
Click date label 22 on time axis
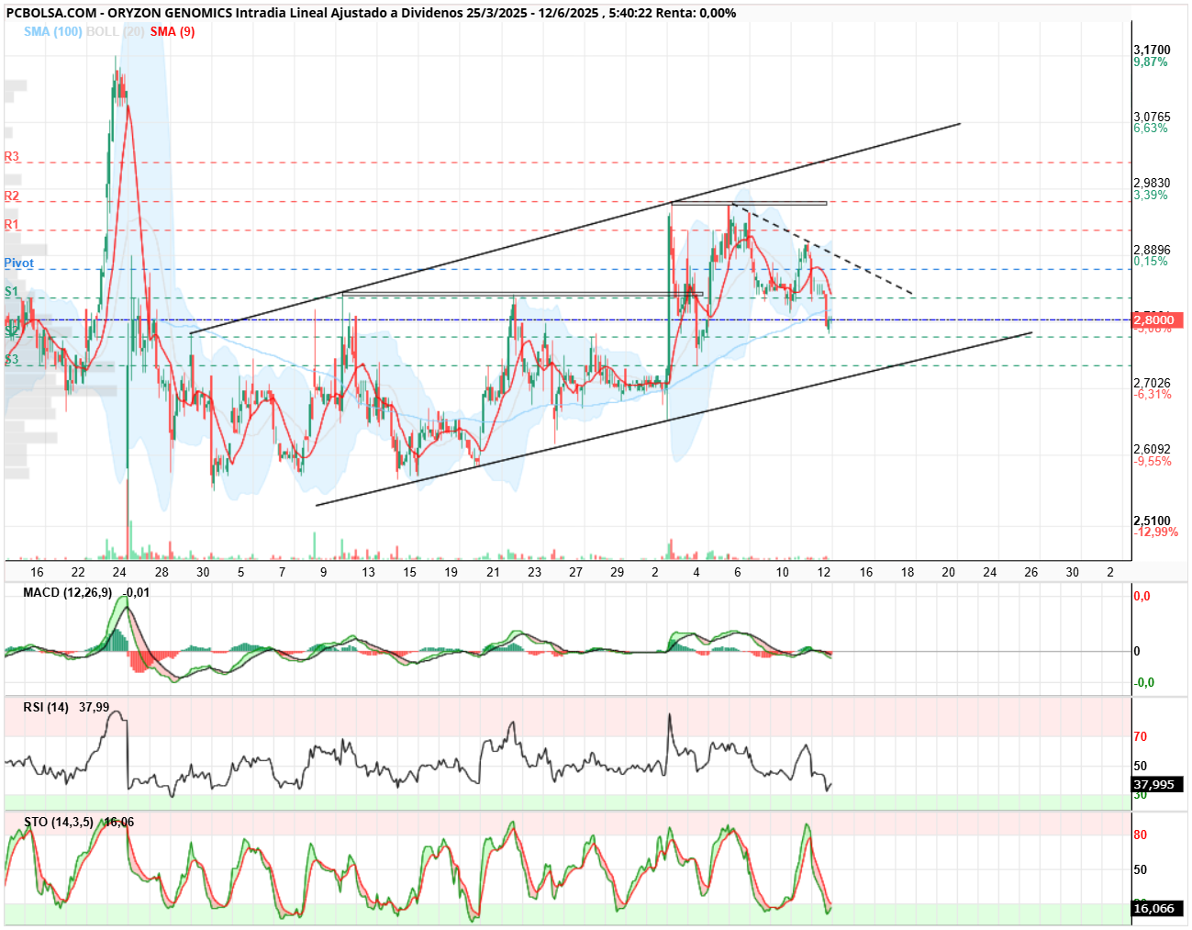(78, 573)
